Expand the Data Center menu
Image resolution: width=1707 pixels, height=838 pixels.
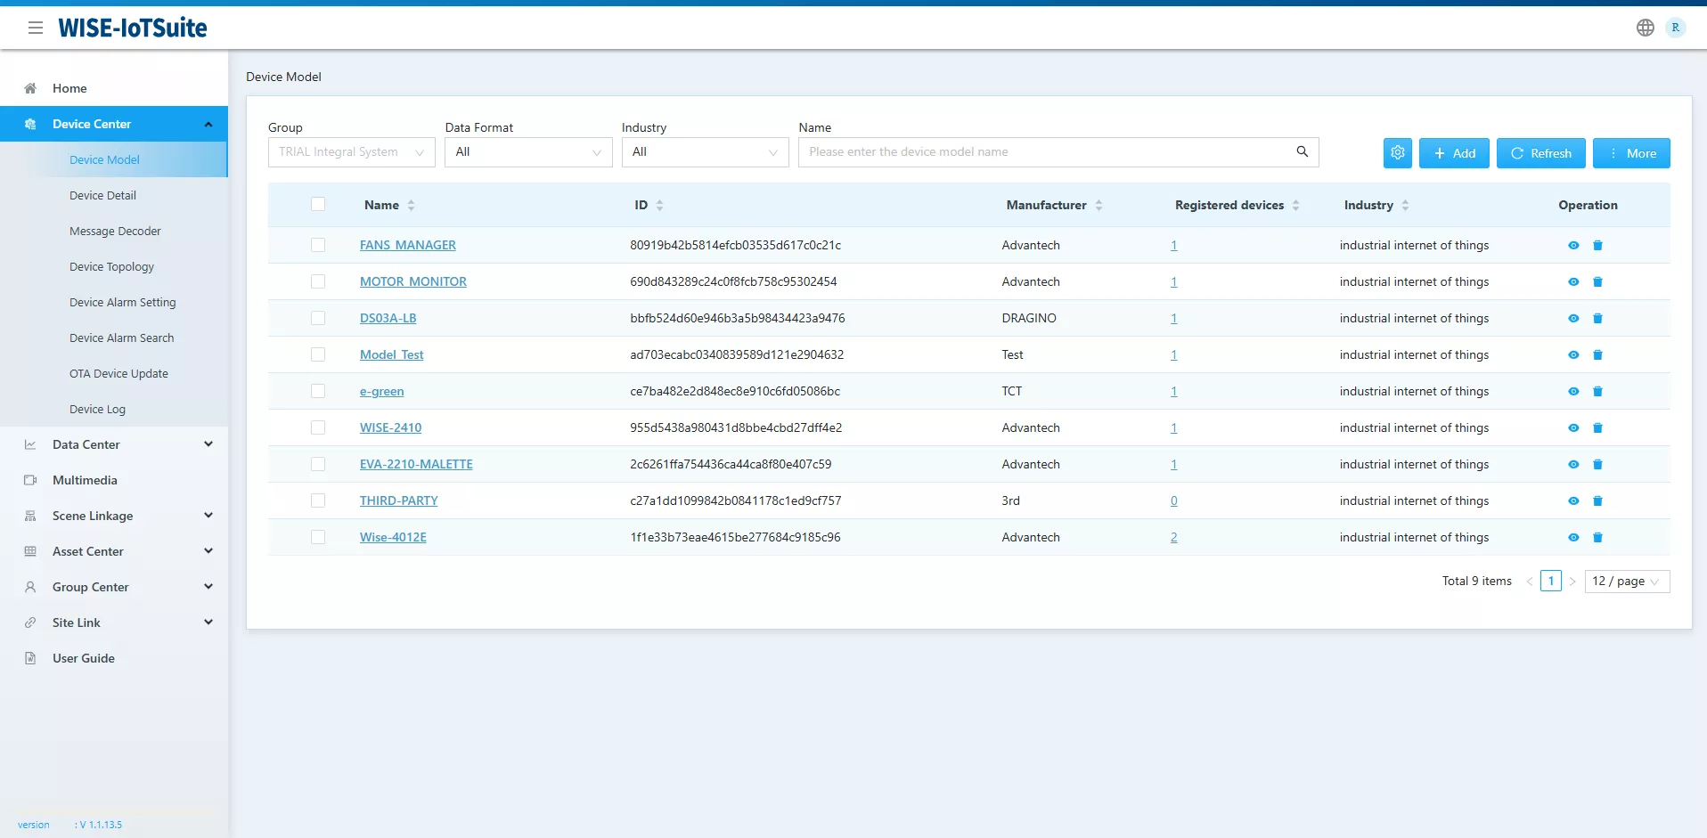(114, 444)
